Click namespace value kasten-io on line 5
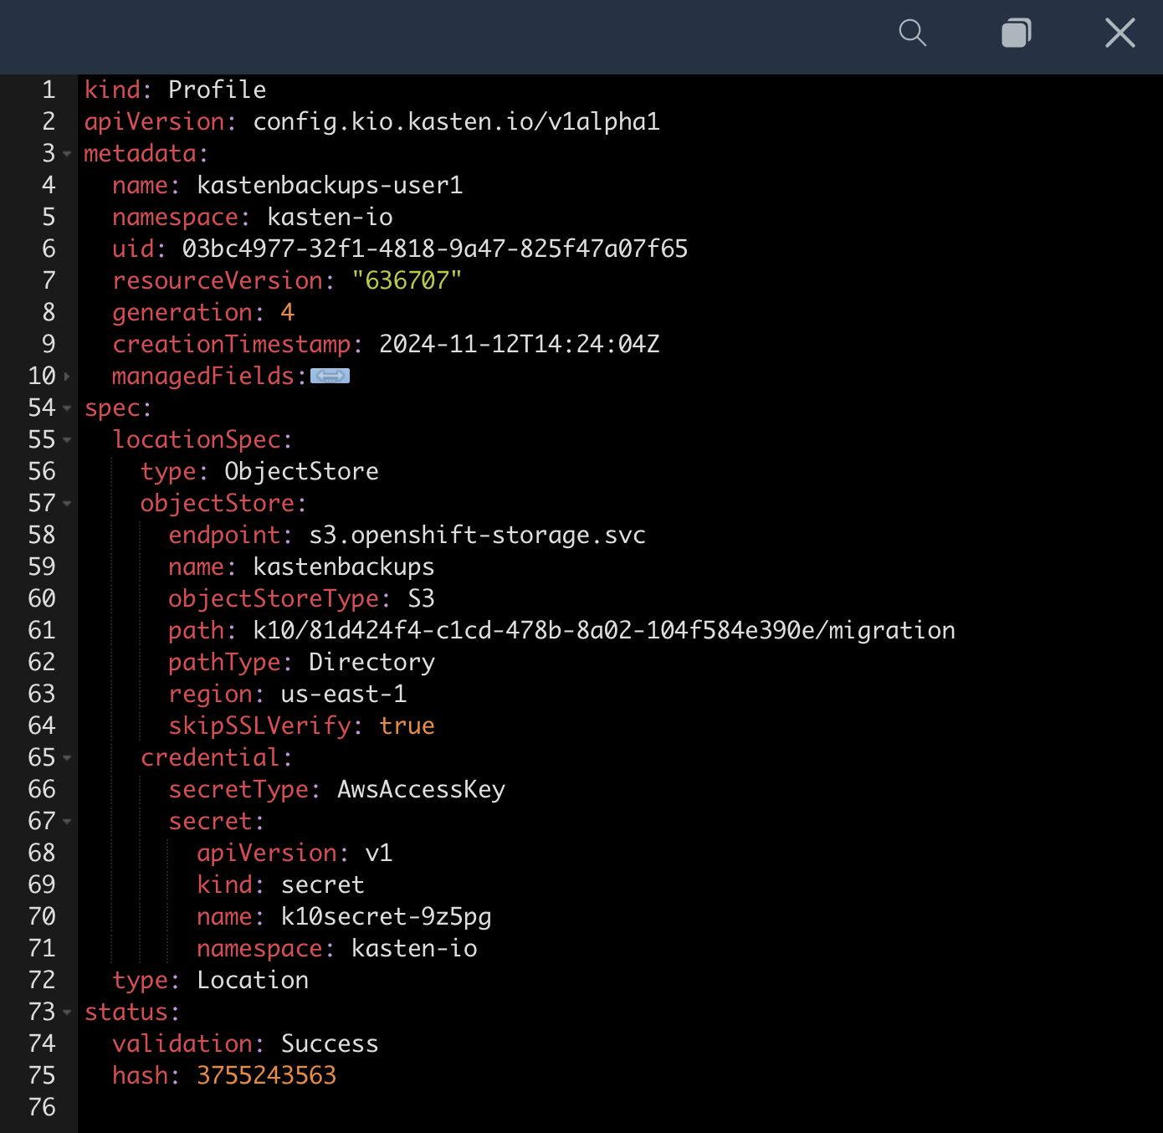The image size is (1163, 1133). point(330,217)
